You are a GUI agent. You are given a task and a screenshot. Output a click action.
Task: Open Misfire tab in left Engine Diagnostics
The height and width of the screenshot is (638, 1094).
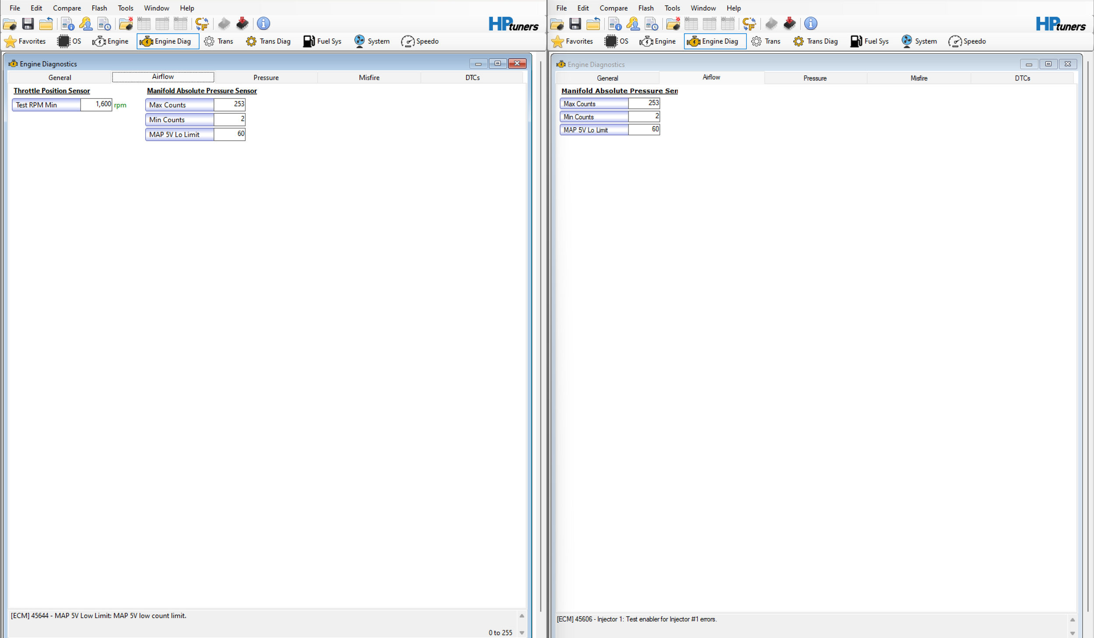coord(369,77)
